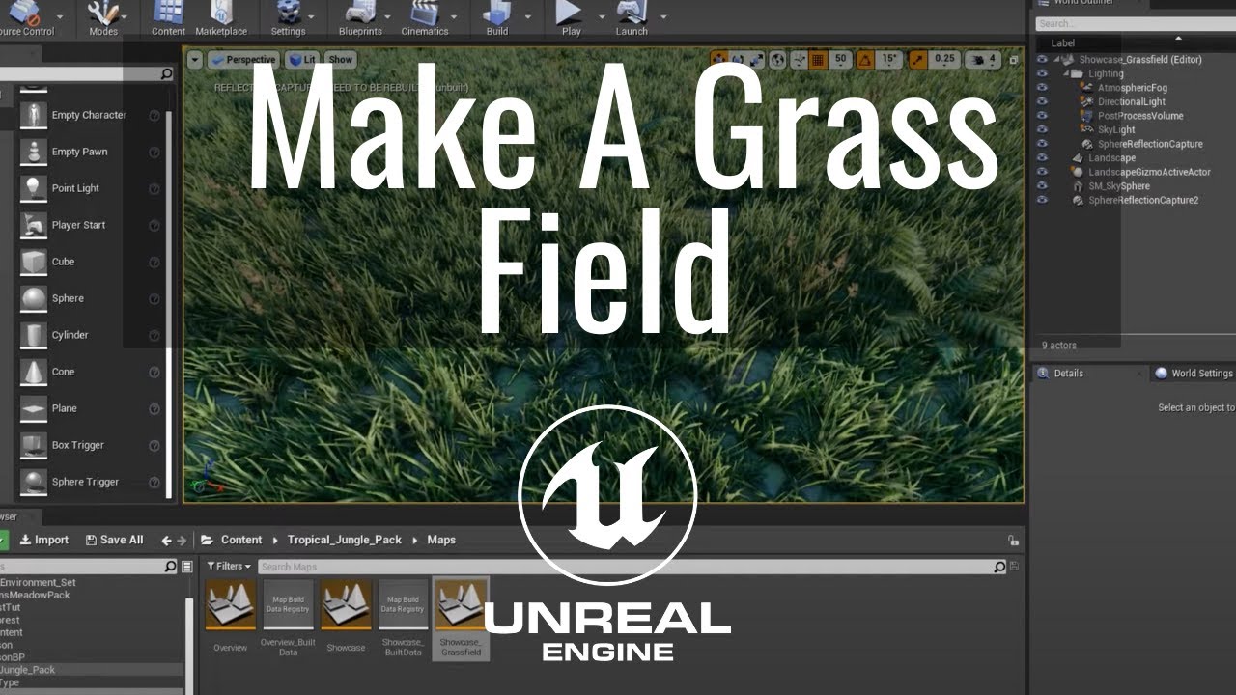Click the World Outliner search field
Viewport: 1236px width, 695px height.
(x=1136, y=24)
